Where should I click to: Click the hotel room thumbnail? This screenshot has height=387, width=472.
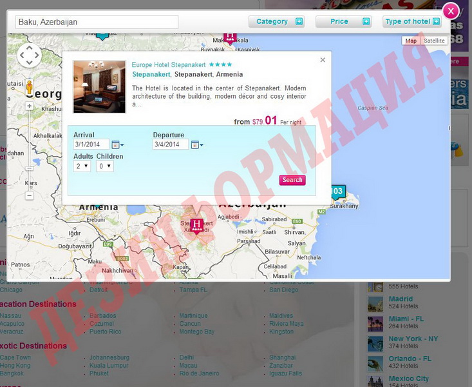(x=99, y=87)
